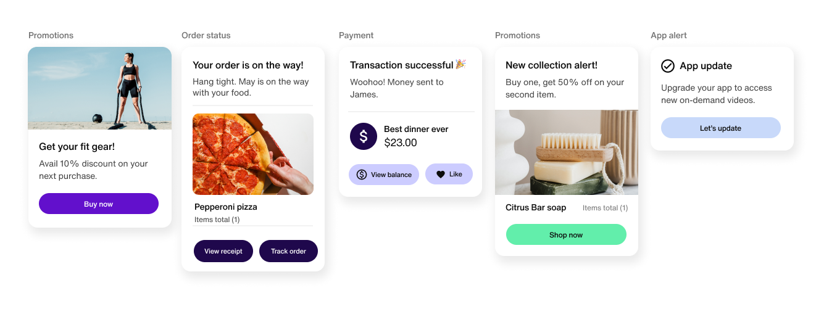Click the App alert label
This screenshot has height=322, width=816.
click(668, 35)
